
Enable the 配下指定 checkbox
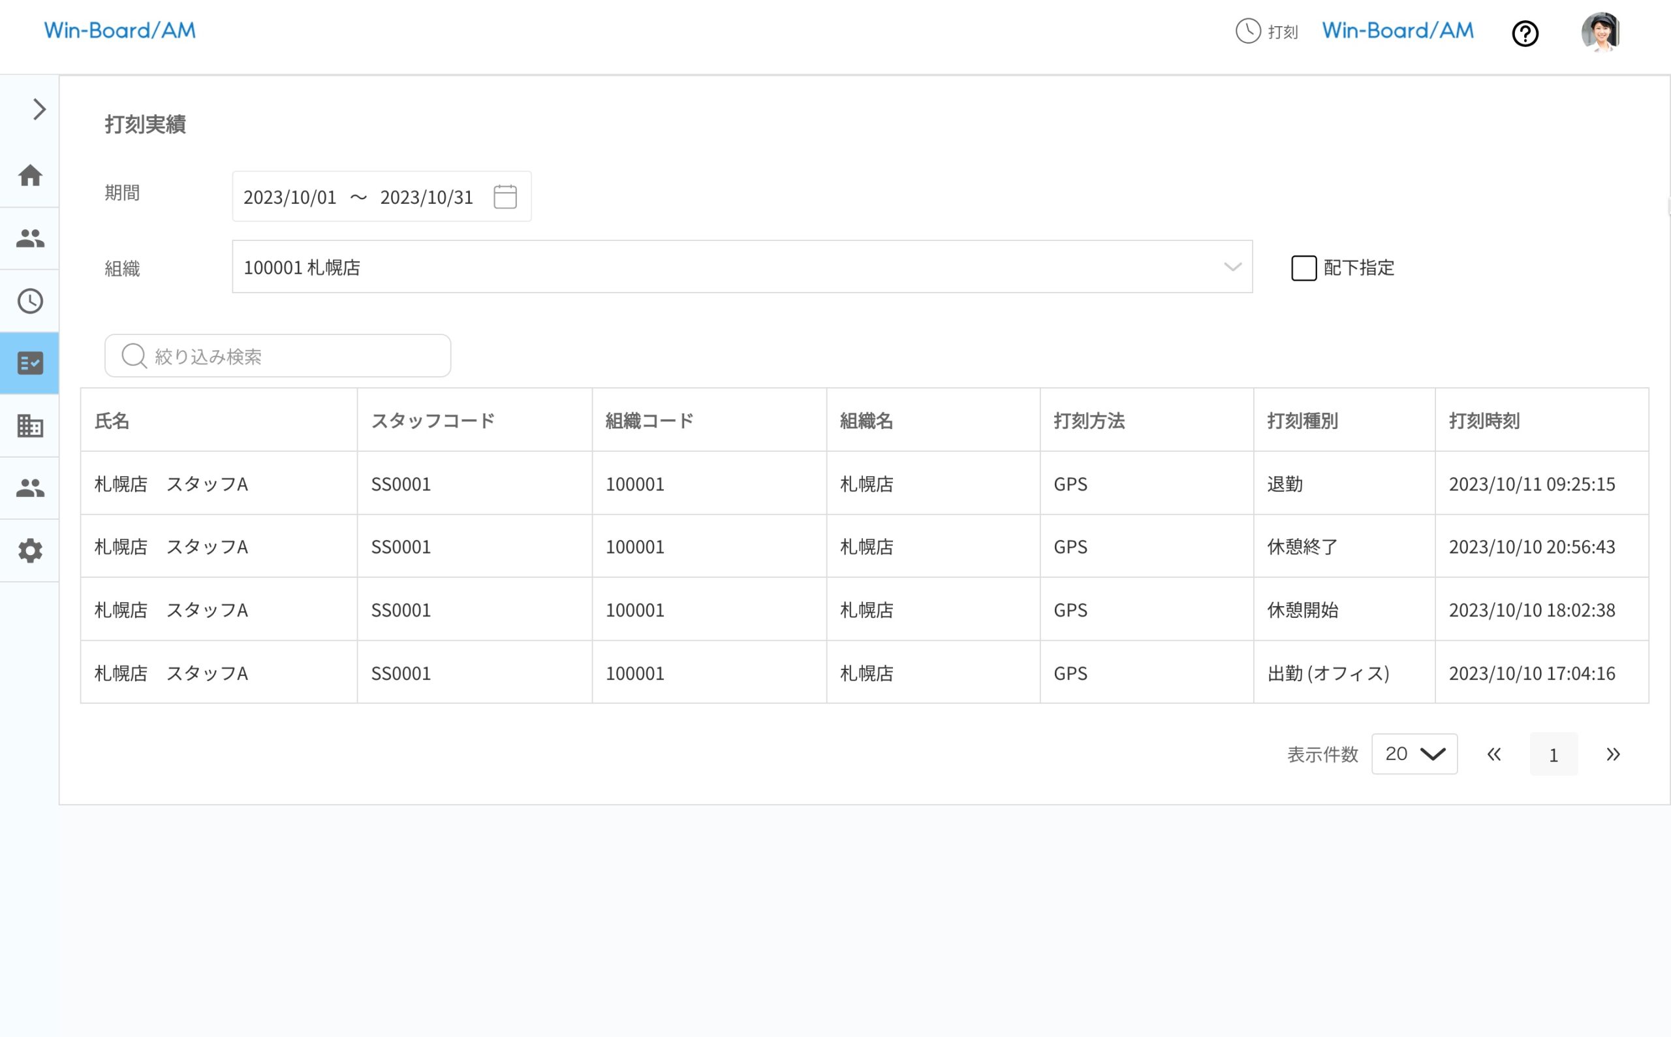tap(1303, 268)
